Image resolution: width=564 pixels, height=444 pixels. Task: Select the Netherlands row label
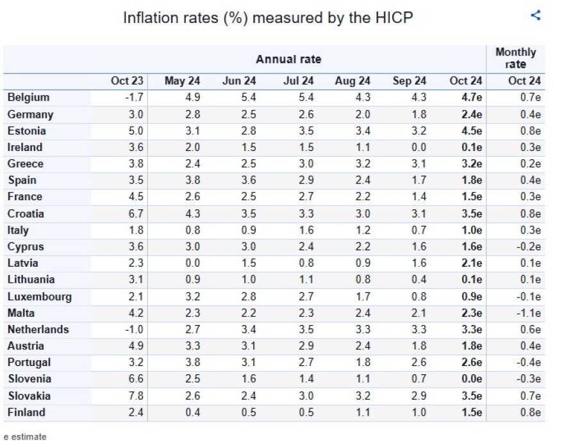click(x=38, y=329)
